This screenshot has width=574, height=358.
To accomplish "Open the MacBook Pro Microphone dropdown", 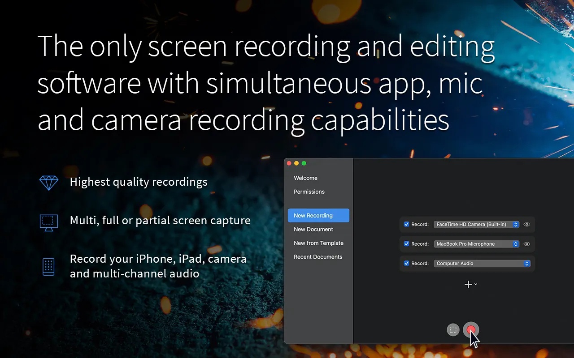I will point(477,244).
